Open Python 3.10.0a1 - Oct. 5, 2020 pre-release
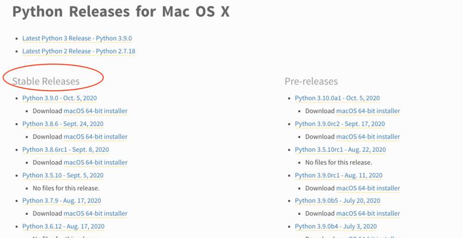 337,98
